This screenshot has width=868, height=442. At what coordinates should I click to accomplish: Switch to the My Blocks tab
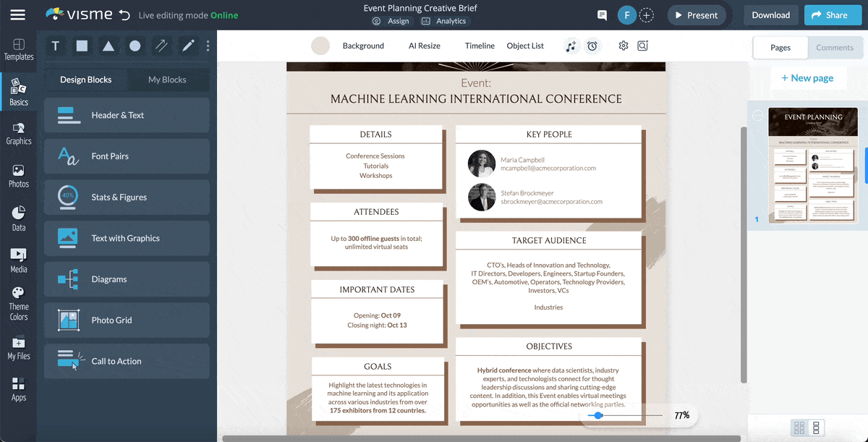(x=168, y=80)
